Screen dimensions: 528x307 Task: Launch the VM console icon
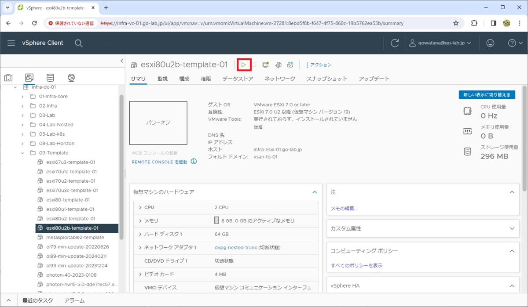pos(266,65)
